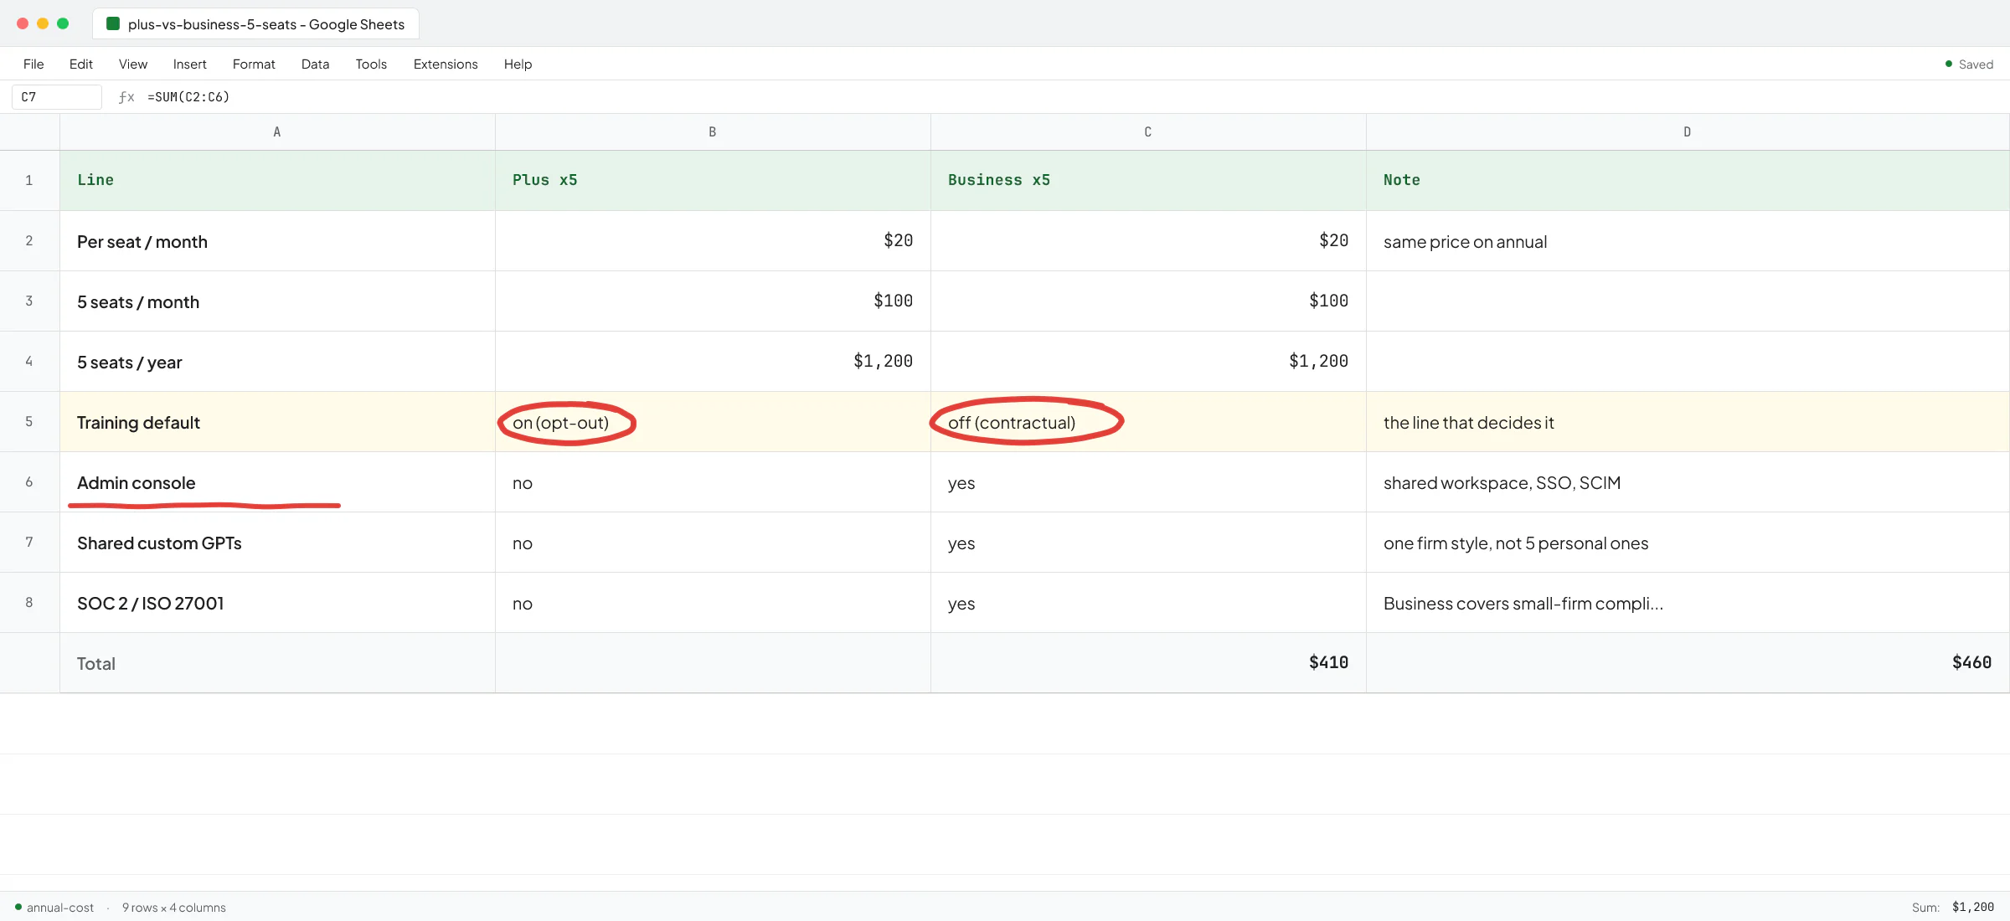This screenshot has height=921, width=2010.
Task: Select row 5 header number
Action: (29, 422)
